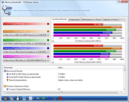Screen dimensions: 129x102
Task: Click the 7.73GB/s value cell
Action: 62,74
